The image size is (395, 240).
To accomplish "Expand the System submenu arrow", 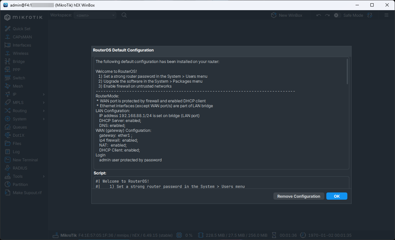I will (44, 119).
